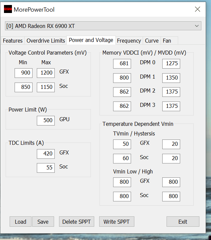Click the Soc Hysteresis field showing 20
Viewport: 211px width, 240px height.
point(171,158)
